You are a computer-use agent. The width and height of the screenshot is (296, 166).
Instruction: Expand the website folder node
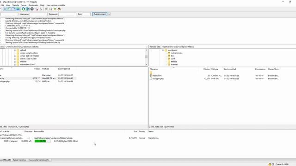click(x=15, y=61)
